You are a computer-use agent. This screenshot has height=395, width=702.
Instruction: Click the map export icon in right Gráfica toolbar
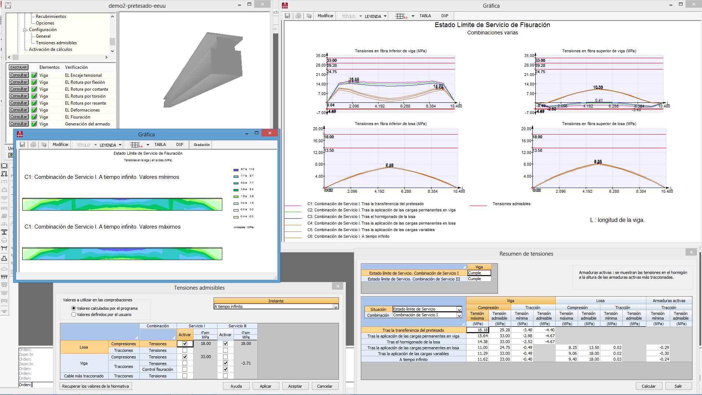309,16
